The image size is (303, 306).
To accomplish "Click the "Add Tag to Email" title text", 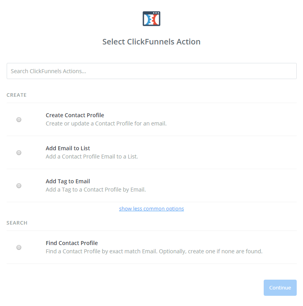I will pyautogui.click(x=68, y=181).
